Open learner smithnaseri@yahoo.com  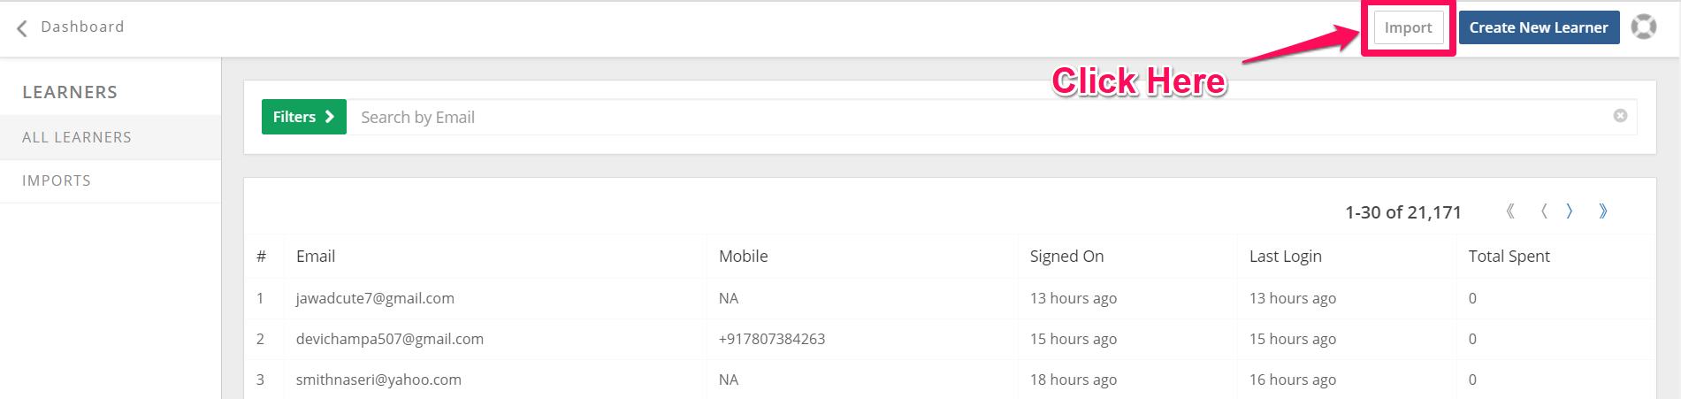pyautogui.click(x=378, y=380)
